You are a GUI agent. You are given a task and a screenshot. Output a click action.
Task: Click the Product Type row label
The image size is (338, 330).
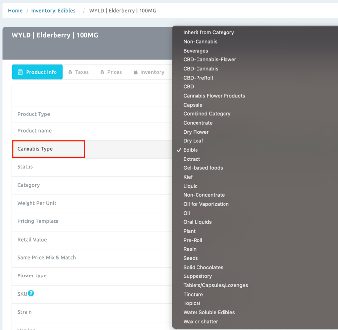[x=33, y=114]
